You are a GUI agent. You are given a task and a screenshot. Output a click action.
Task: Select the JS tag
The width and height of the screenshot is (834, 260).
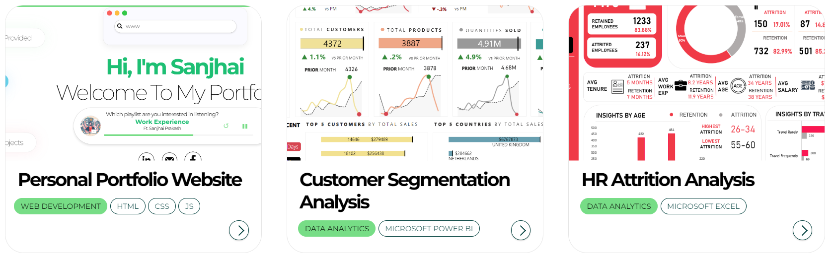tap(189, 206)
